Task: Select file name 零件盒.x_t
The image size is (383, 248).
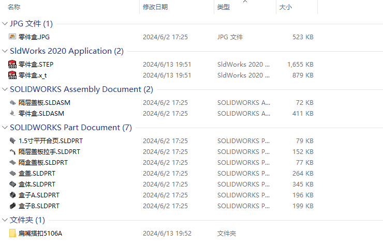Action: coord(33,75)
